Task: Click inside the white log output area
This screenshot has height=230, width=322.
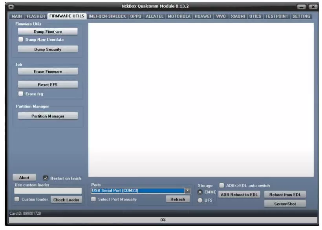Action: [x=201, y=100]
